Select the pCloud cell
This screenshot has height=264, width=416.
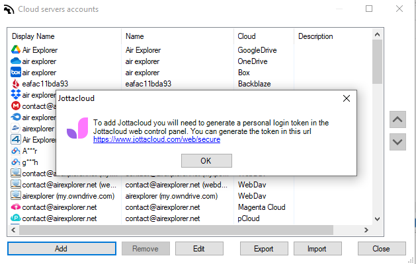(249, 218)
